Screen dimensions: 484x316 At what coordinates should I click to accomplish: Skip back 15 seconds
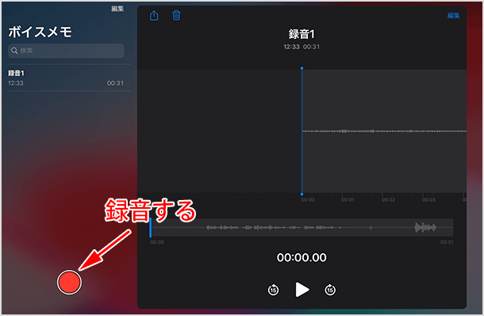[x=273, y=290]
